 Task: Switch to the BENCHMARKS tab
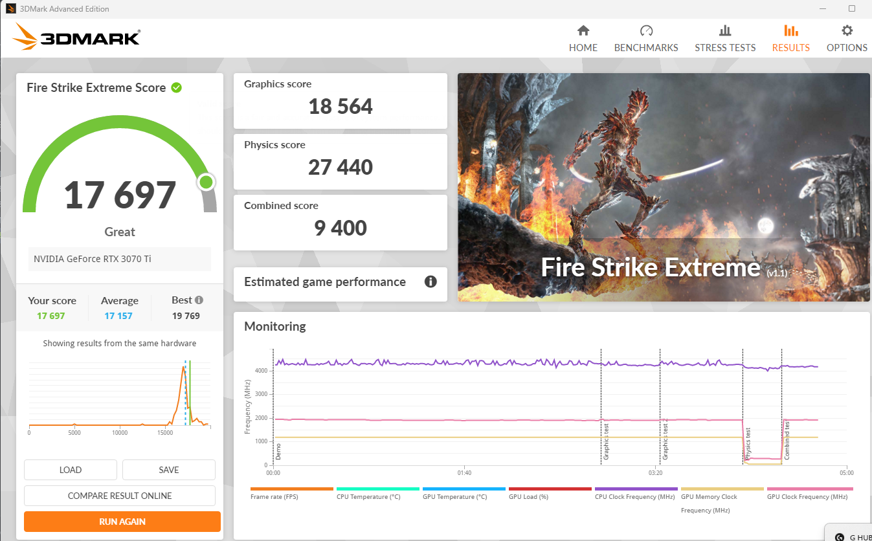(x=646, y=39)
